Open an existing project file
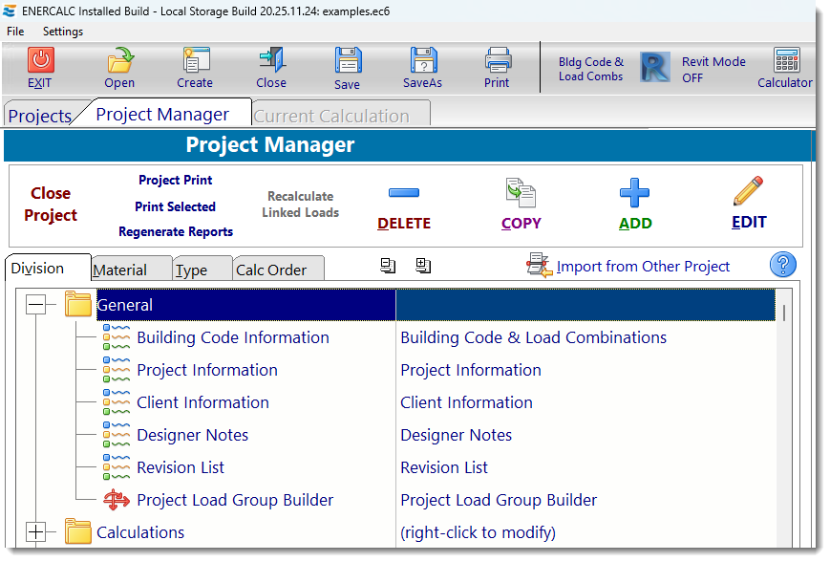The width and height of the screenshot is (830, 562). click(x=118, y=61)
